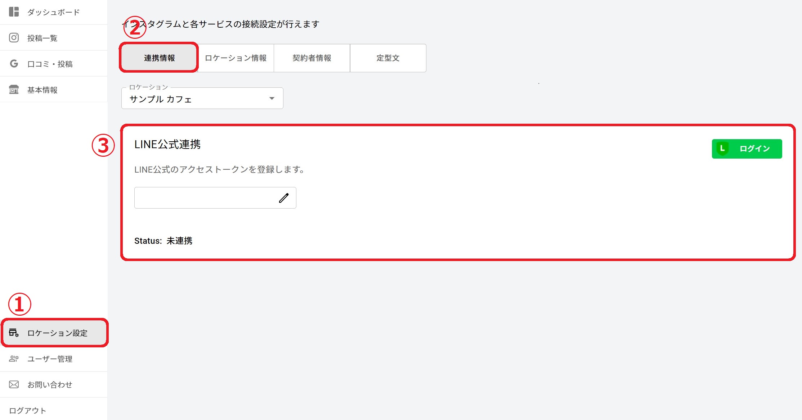Go to 口コミ・投稿 in the sidebar
This screenshot has height=420, width=802.
[50, 64]
